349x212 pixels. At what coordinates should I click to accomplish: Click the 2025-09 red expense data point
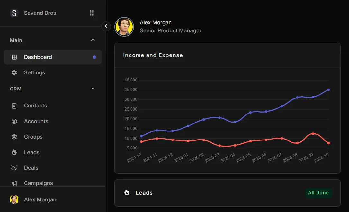313,134
